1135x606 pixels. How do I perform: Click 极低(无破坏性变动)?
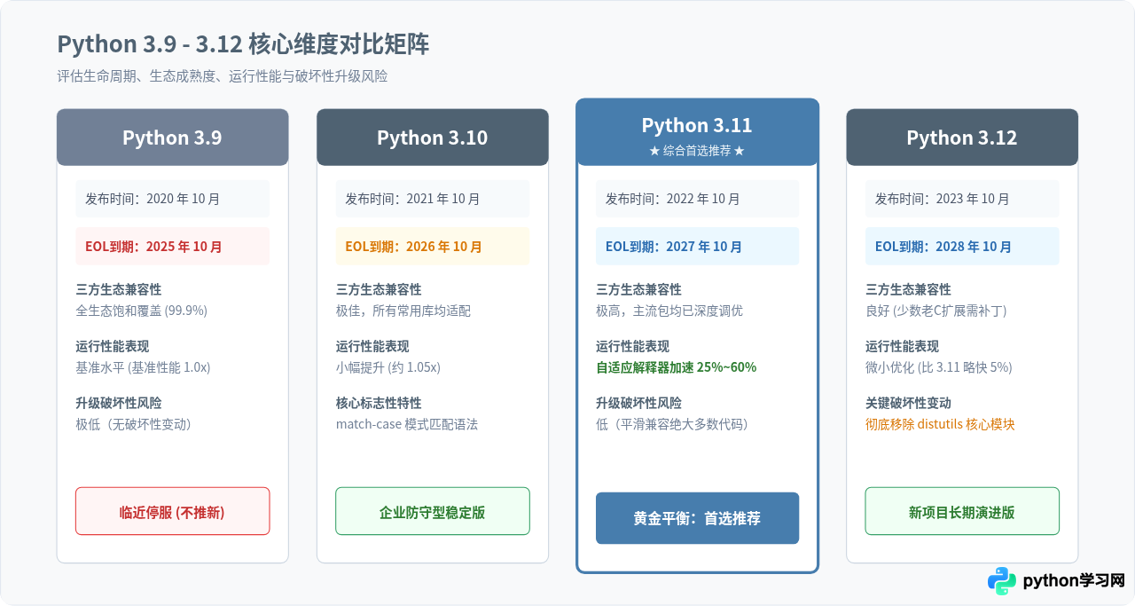coord(133,424)
